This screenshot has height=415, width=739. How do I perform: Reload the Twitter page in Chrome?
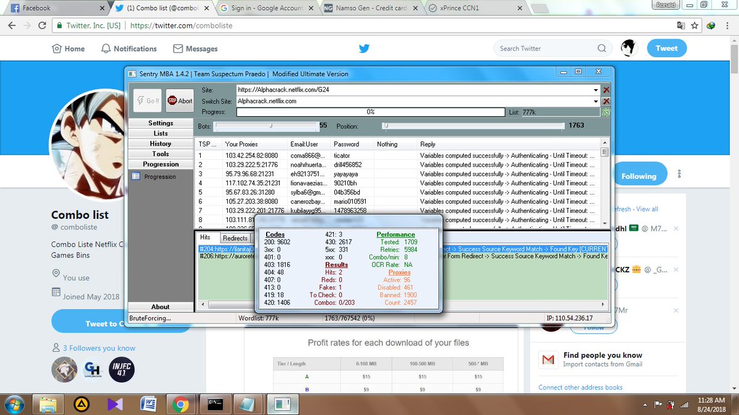click(42, 26)
